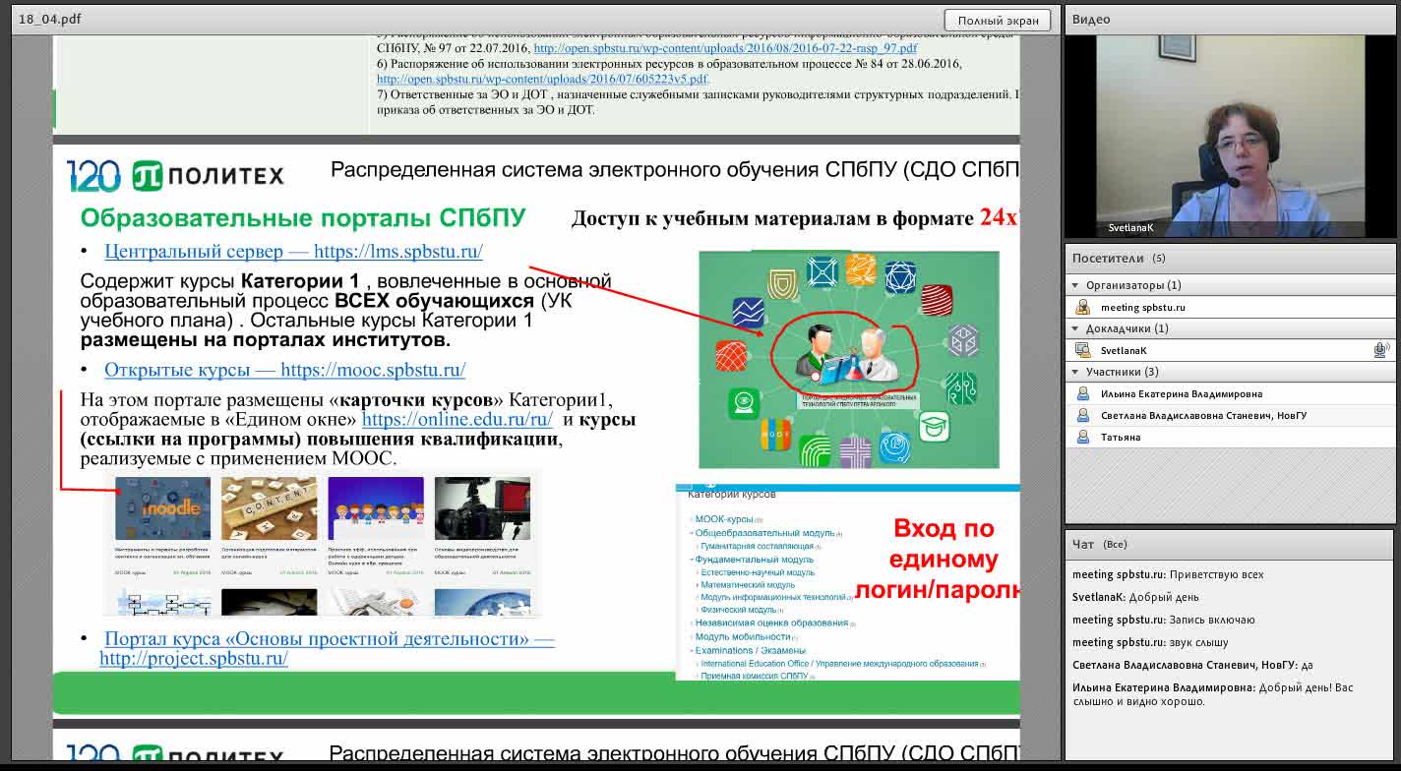Screen dimensions: 1401x771
Task: Collapse the Фундаментальный модуль category
Action: tap(691, 560)
